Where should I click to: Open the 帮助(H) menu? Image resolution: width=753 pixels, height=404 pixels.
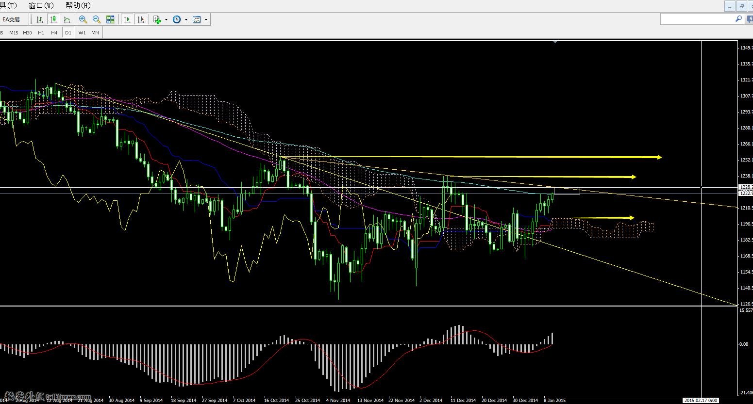[78, 5]
